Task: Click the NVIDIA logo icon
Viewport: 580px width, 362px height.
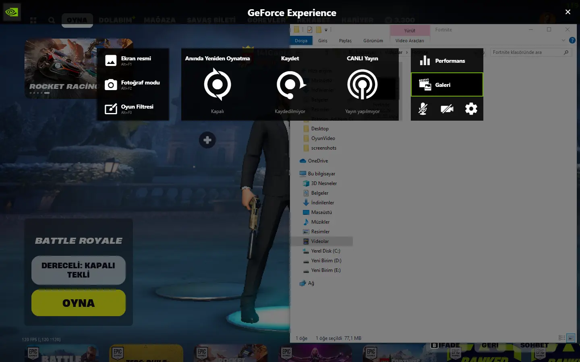Action: (12, 12)
